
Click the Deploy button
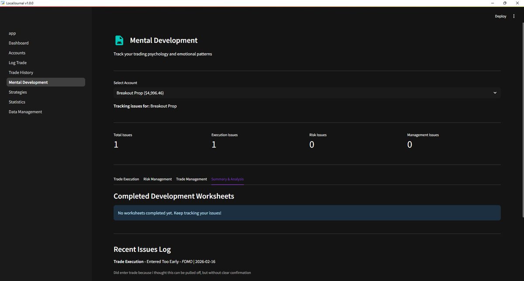click(x=500, y=16)
